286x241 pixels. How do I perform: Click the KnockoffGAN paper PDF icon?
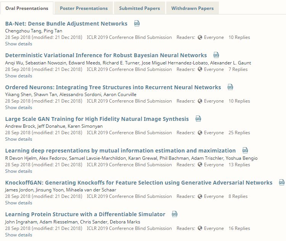pos(282,182)
